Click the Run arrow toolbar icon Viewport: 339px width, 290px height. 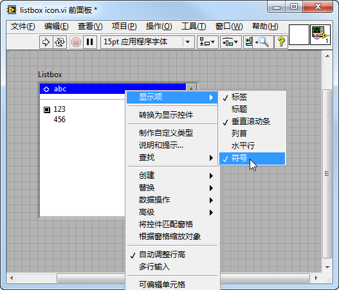(46, 42)
